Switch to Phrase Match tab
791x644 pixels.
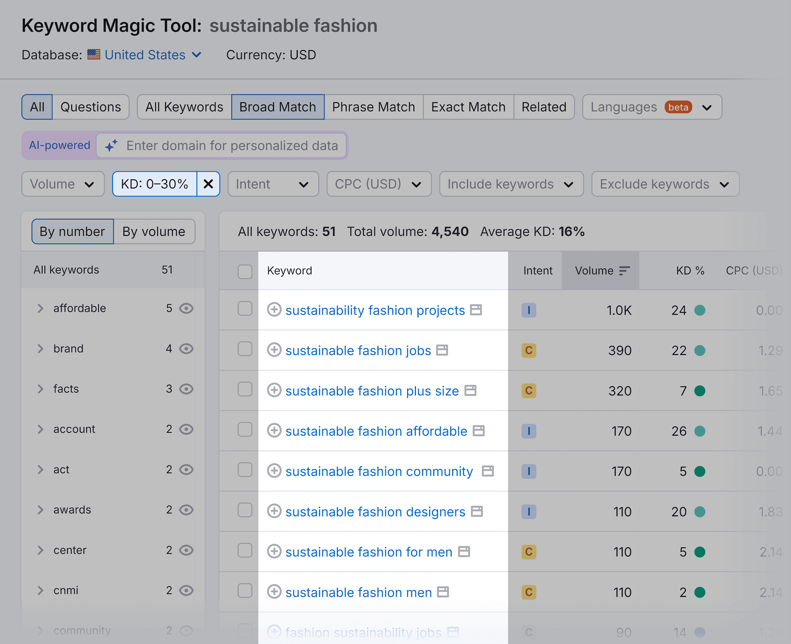(373, 107)
